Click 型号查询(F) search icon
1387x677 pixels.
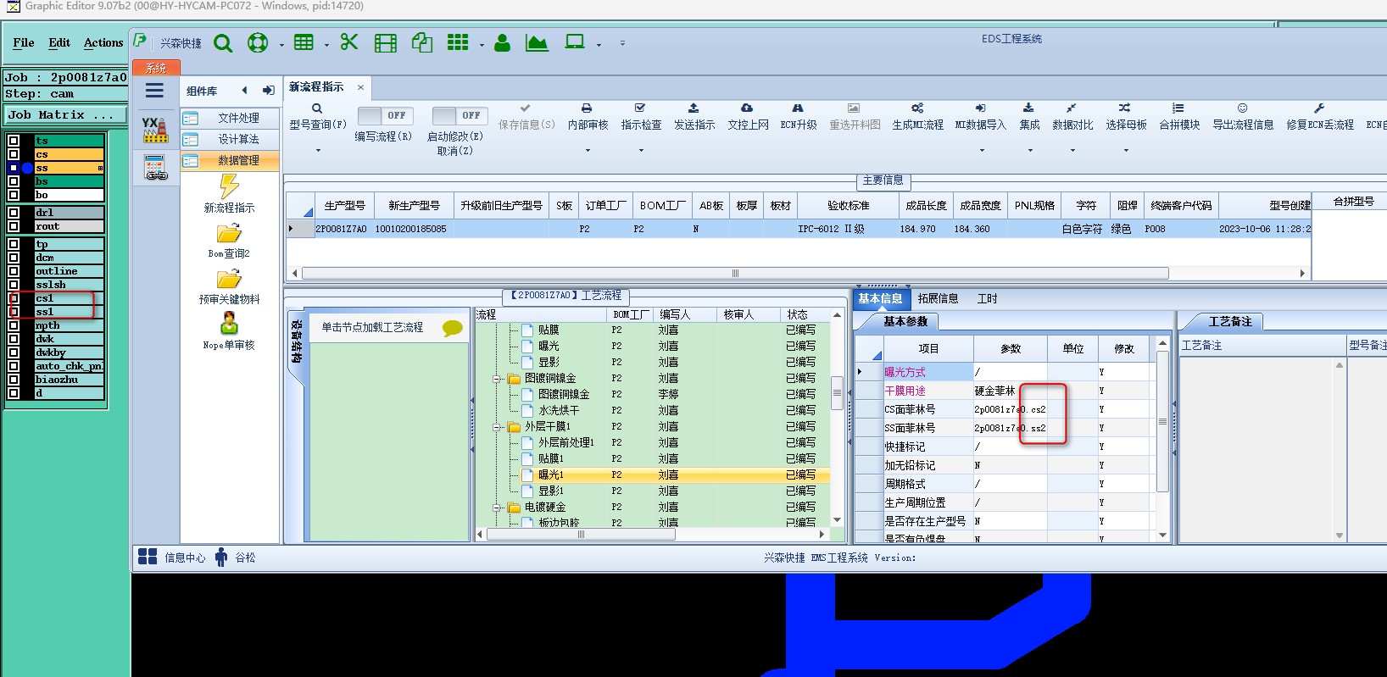pyautogui.click(x=317, y=108)
